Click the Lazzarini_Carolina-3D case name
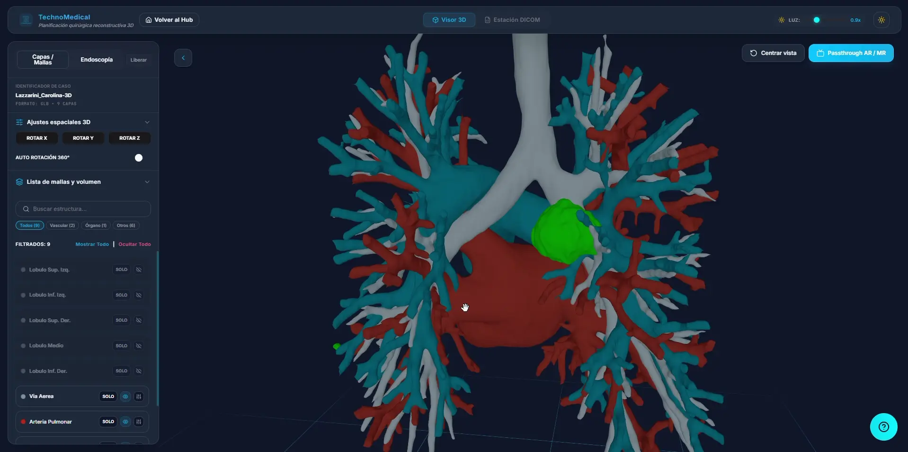The height and width of the screenshot is (452, 908). pos(44,96)
